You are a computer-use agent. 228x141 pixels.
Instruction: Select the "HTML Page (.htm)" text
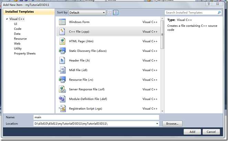pos(81,41)
